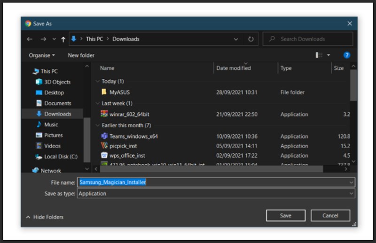Open the help question mark icon

[347, 55]
